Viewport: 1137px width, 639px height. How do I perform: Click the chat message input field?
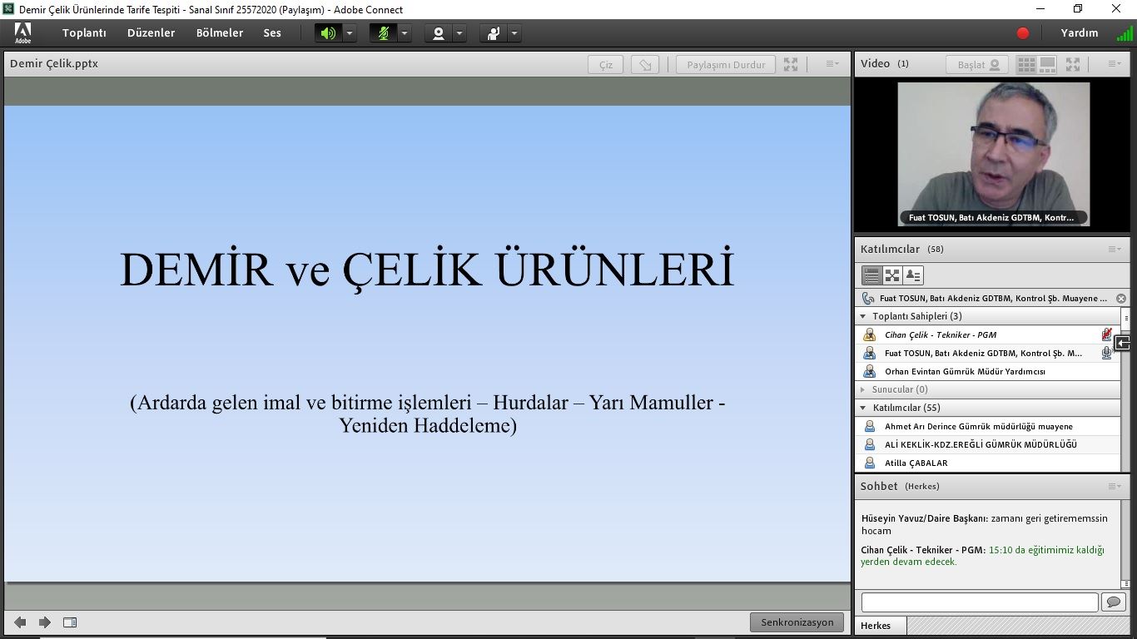point(979,602)
